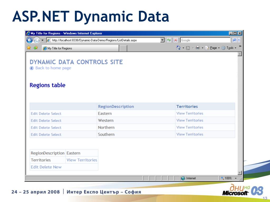
Task: Stop loading with the red X icon
Action: [x=175, y=40]
